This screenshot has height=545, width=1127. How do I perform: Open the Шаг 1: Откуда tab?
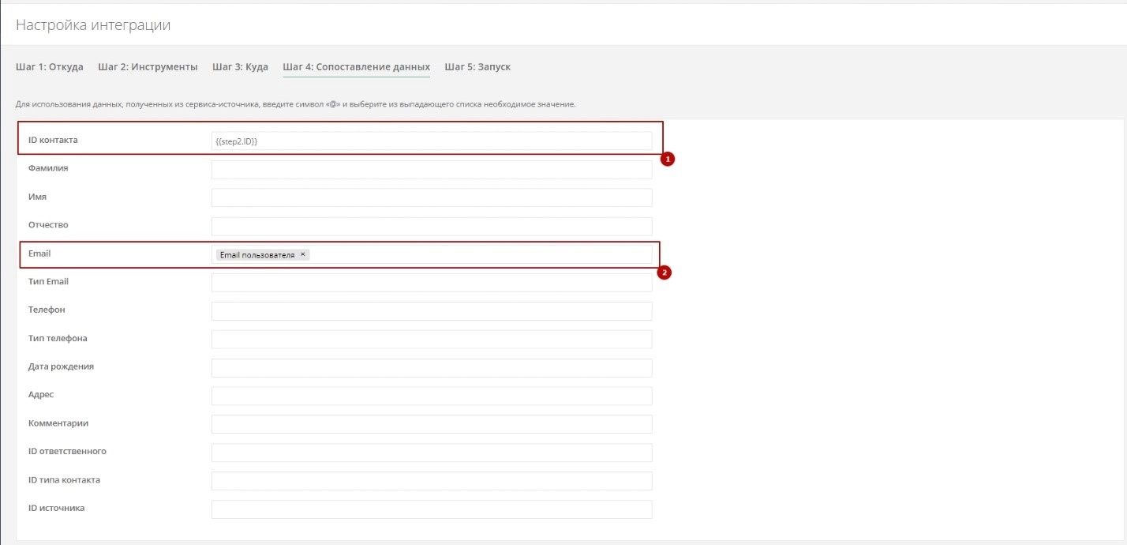(49, 67)
